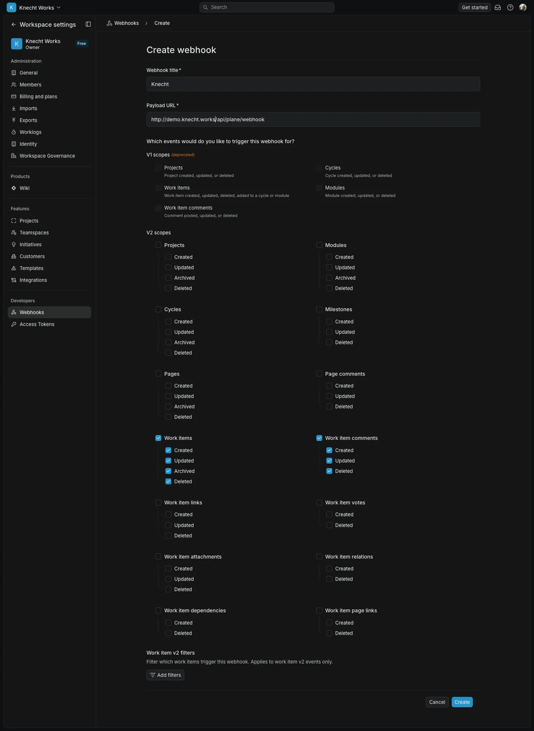Screen dimensions: 534x731
Task: Click the Members icon in sidebar
Action: click(14, 85)
